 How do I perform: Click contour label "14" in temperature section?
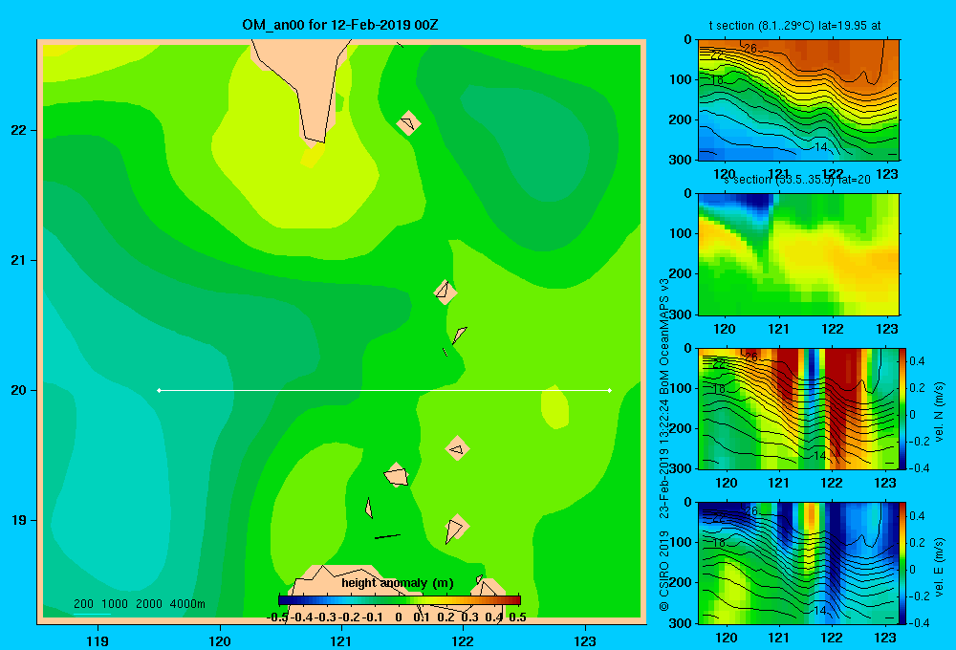[x=821, y=147]
